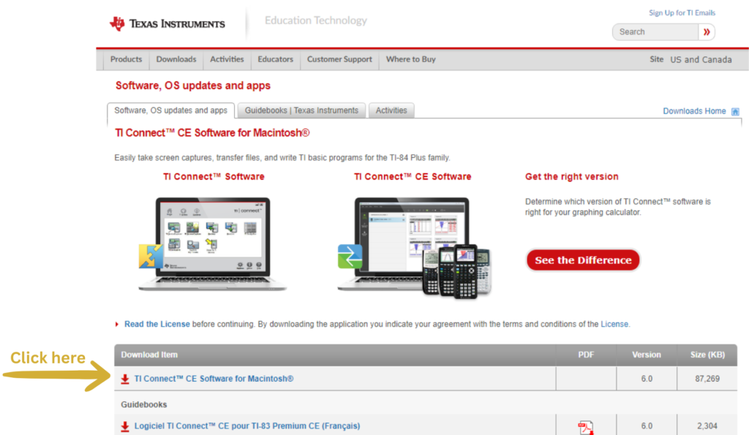Open the Downloads menu

point(176,59)
